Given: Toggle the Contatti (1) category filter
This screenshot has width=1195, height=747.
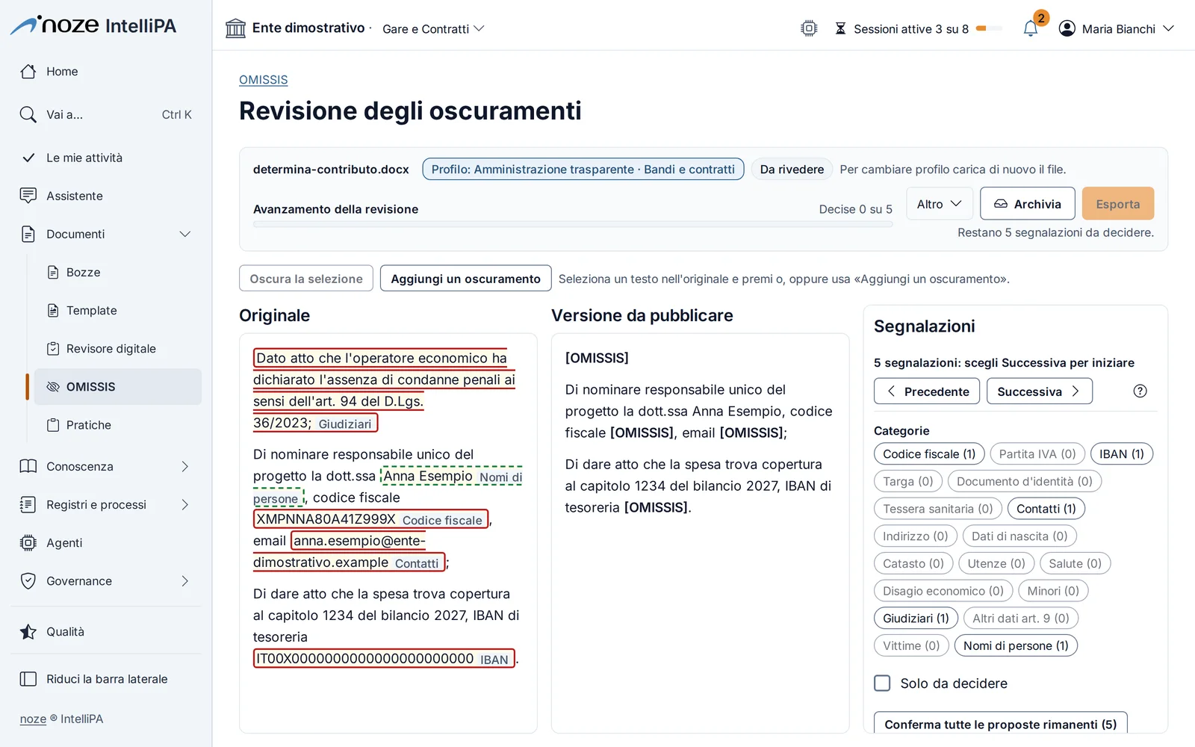Looking at the screenshot, I should pyautogui.click(x=1046, y=509).
